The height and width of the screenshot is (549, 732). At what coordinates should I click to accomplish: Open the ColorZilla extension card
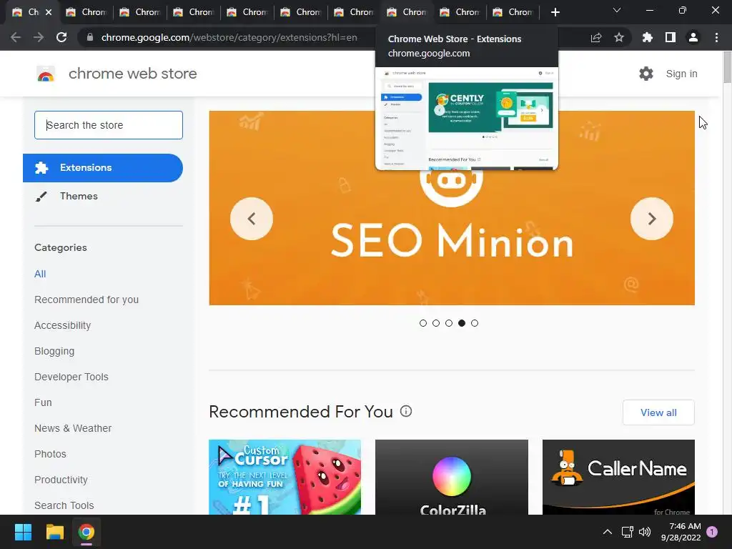pos(452,477)
